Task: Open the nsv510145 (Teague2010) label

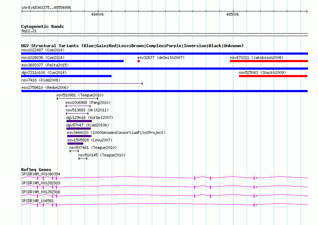Action: (x=102, y=155)
